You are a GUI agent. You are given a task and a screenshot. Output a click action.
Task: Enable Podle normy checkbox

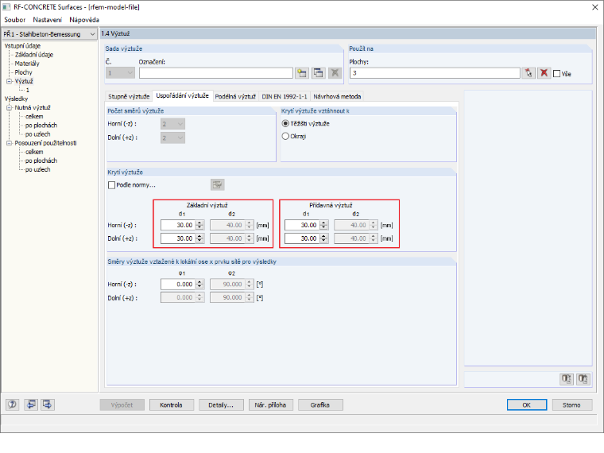click(x=112, y=185)
